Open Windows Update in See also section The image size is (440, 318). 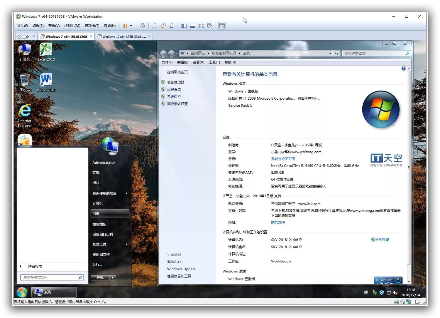tap(181, 269)
